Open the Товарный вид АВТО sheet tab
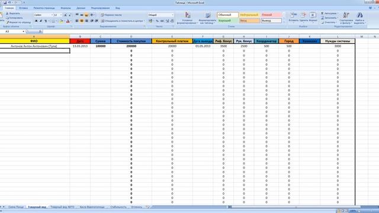The width and height of the screenshot is (379, 213). (62, 207)
